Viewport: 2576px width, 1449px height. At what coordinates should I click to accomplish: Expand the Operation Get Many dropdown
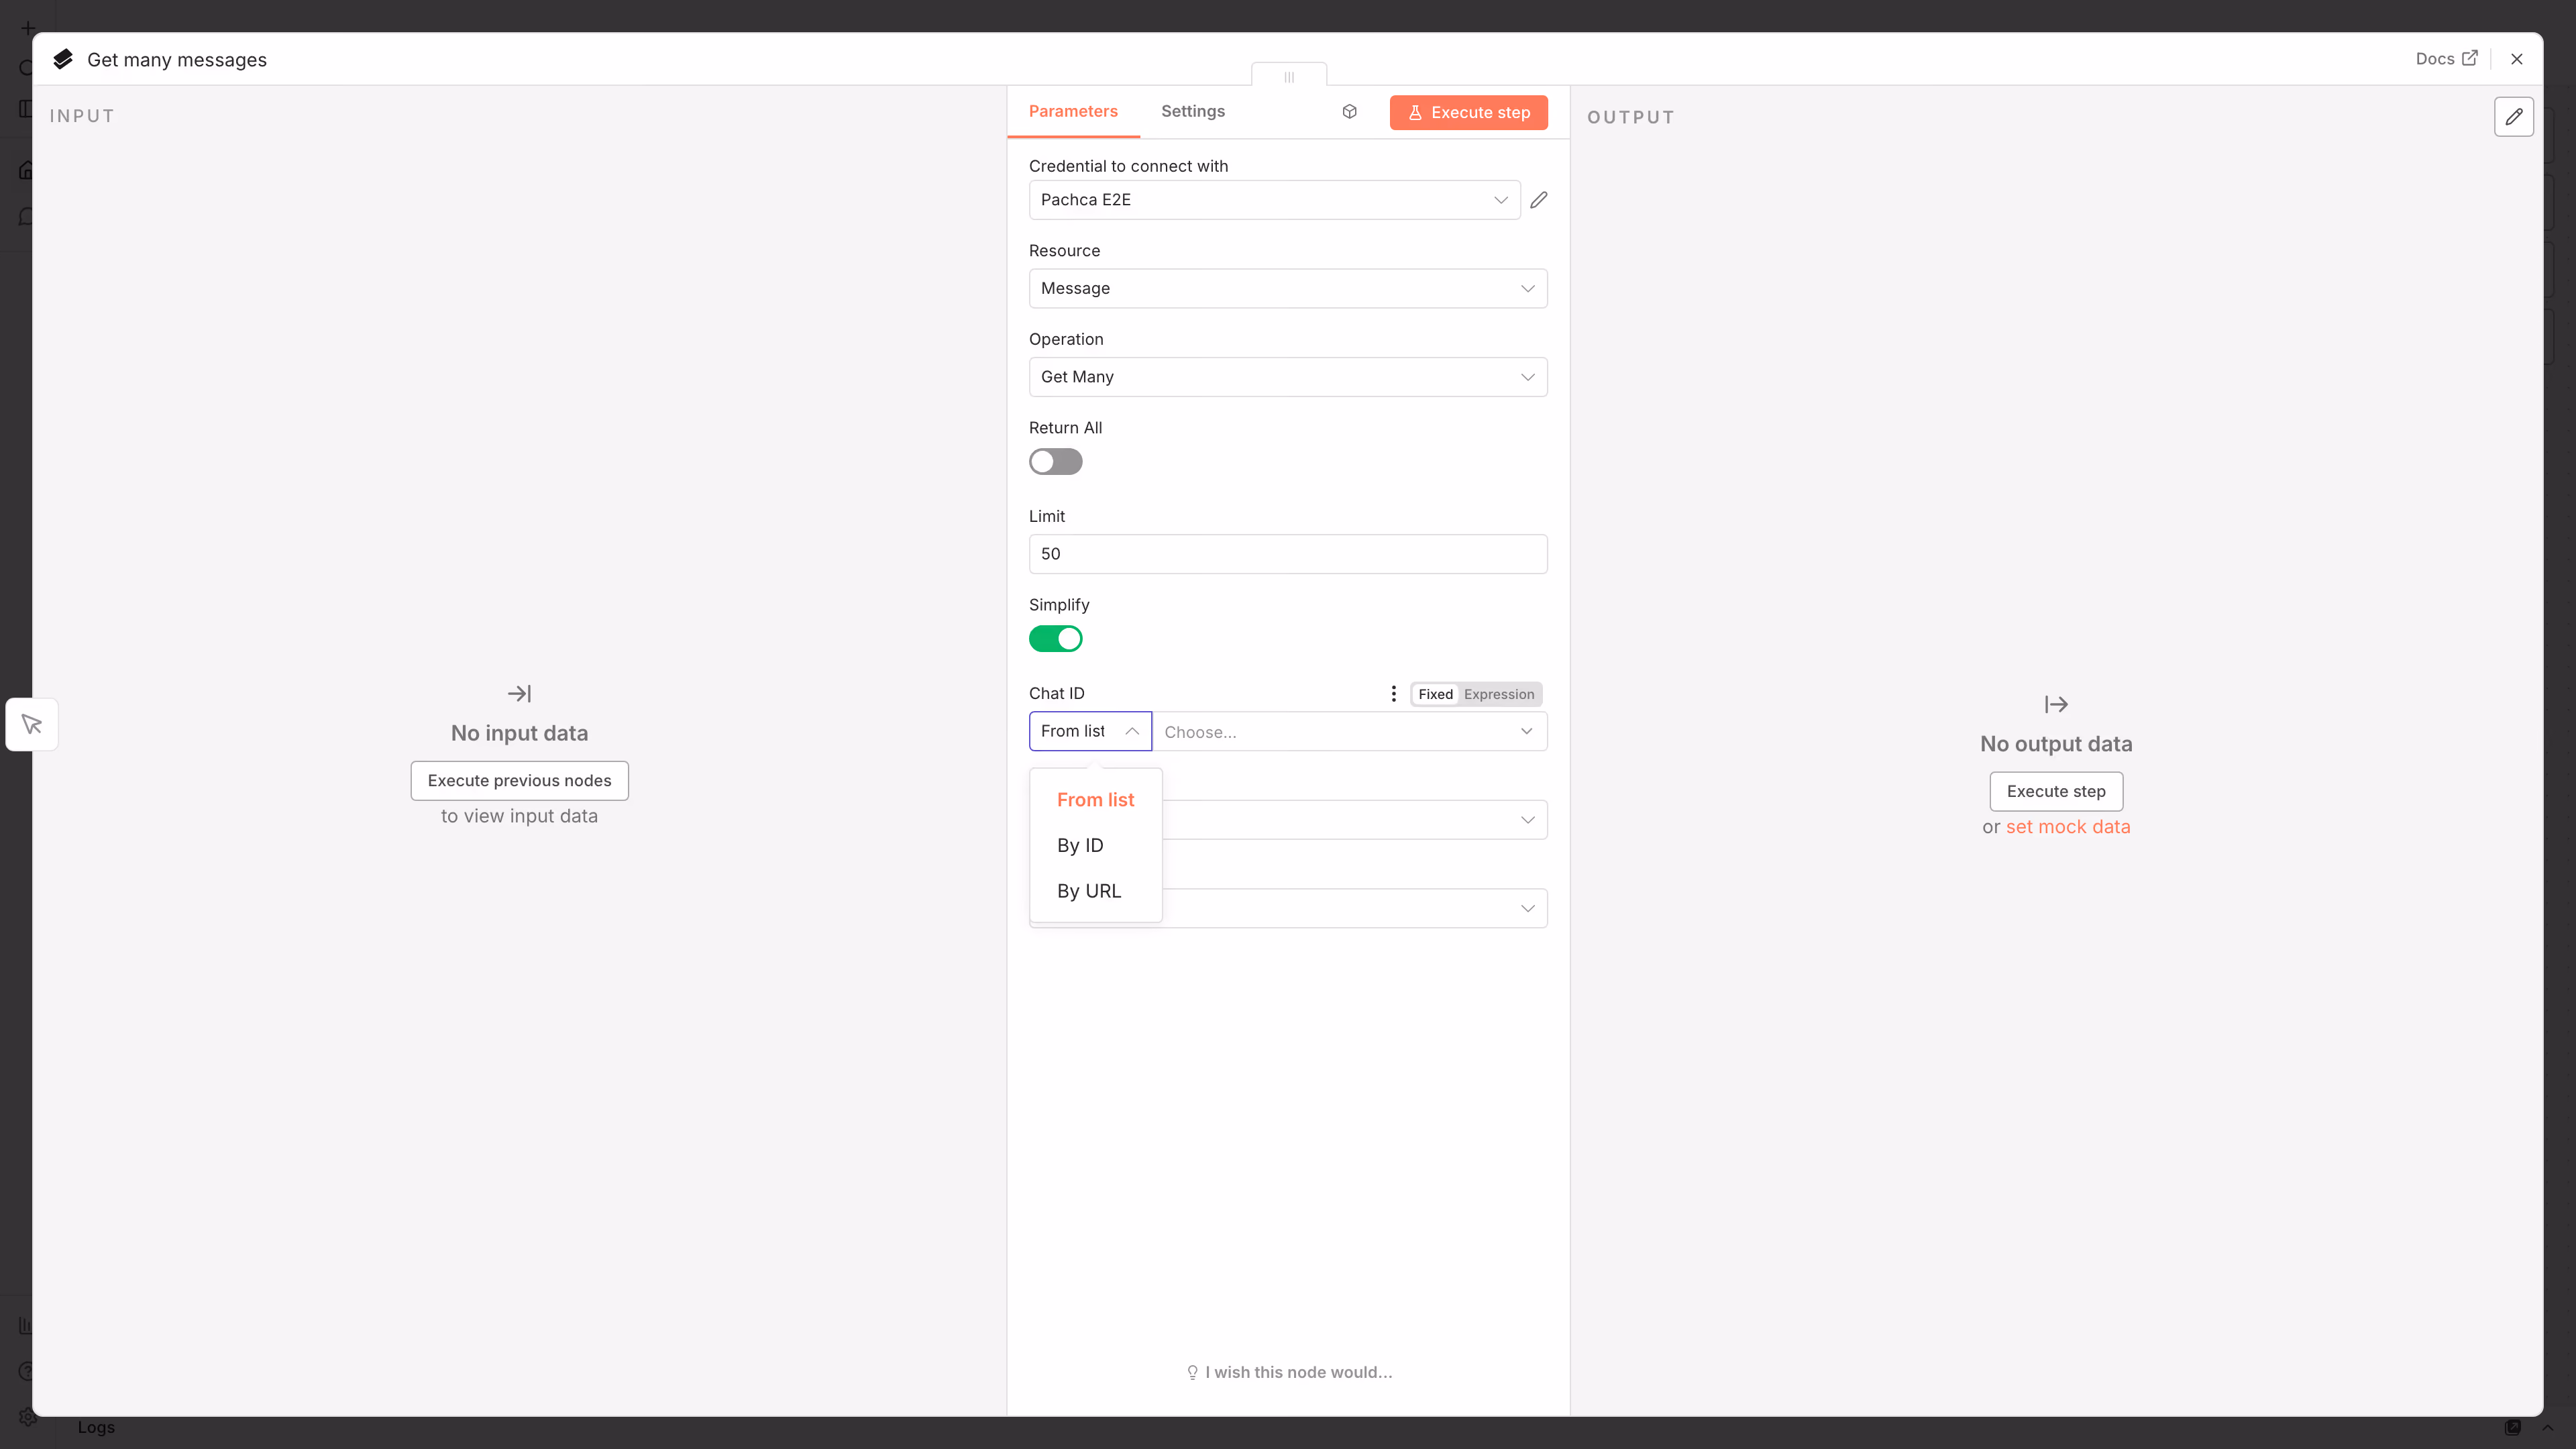click(1287, 377)
